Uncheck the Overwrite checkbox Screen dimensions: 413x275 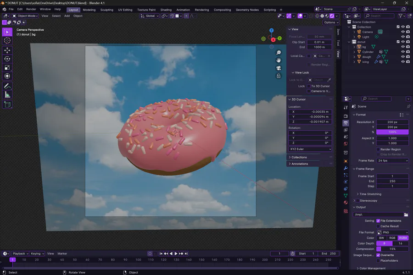point(378,255)
